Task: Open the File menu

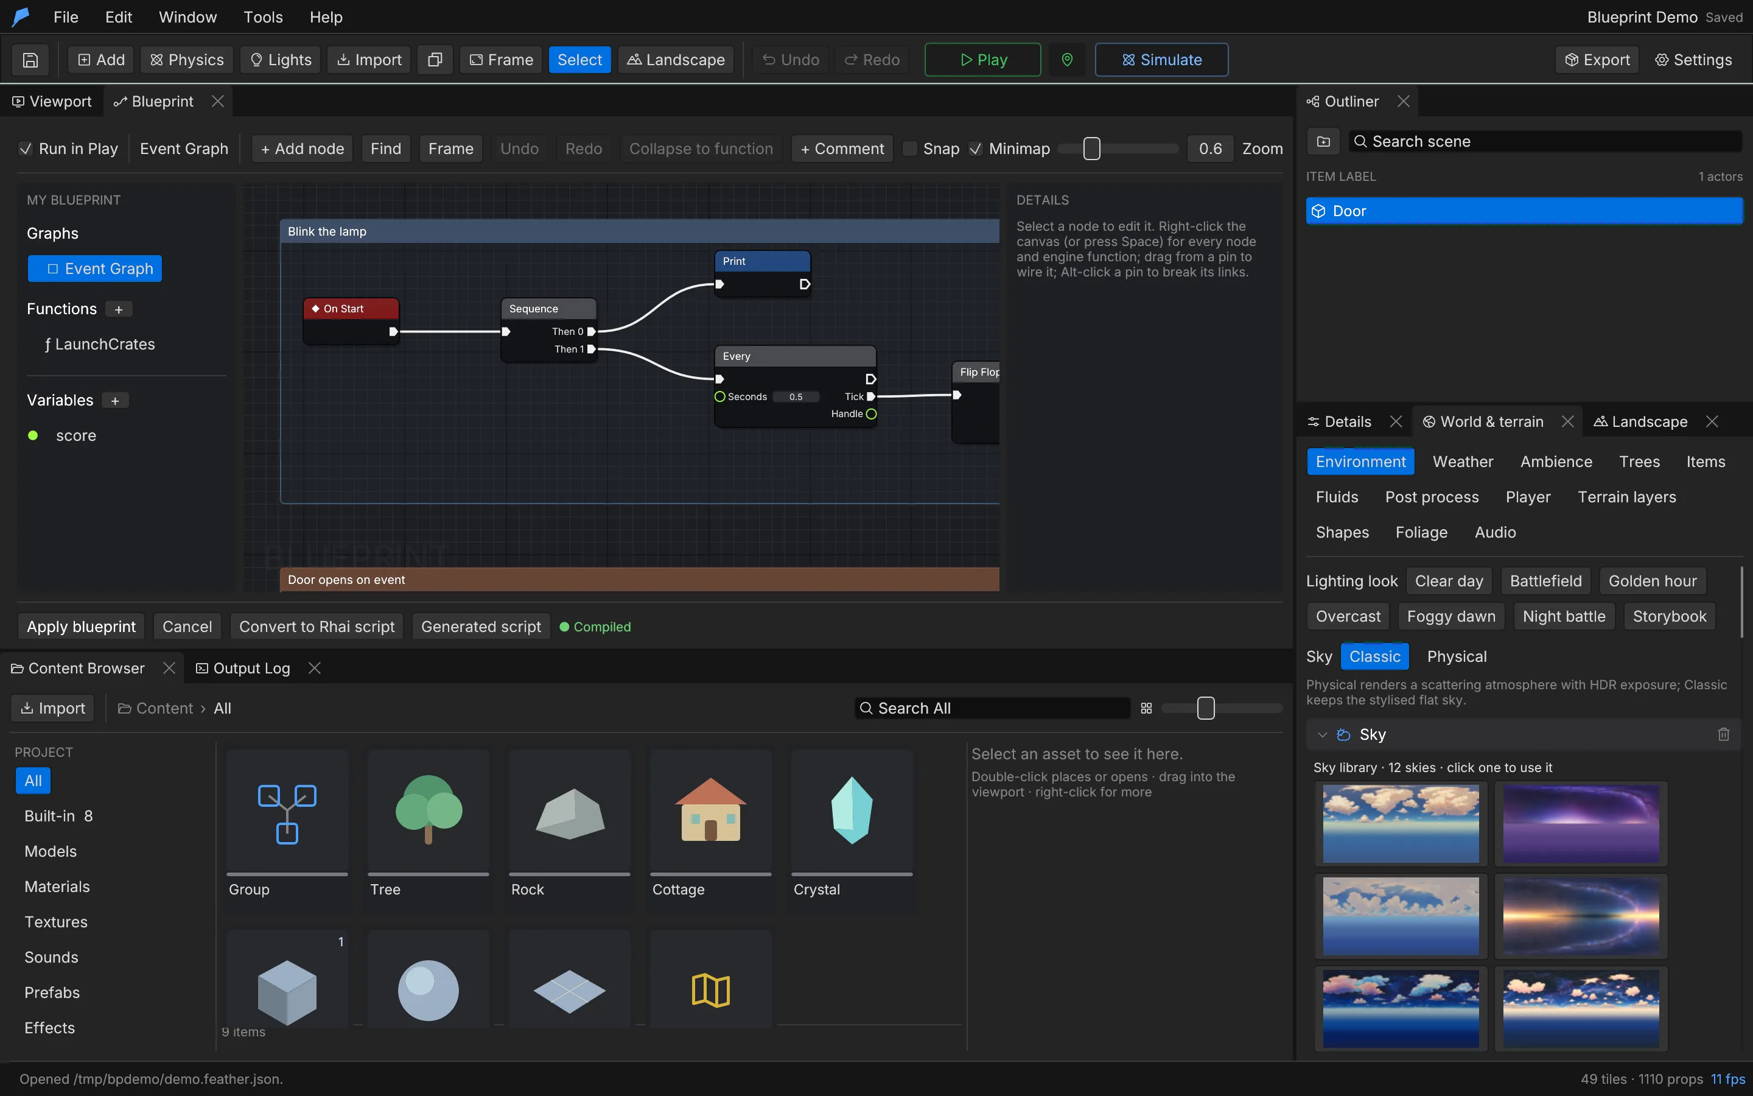Action: point(66,16)
